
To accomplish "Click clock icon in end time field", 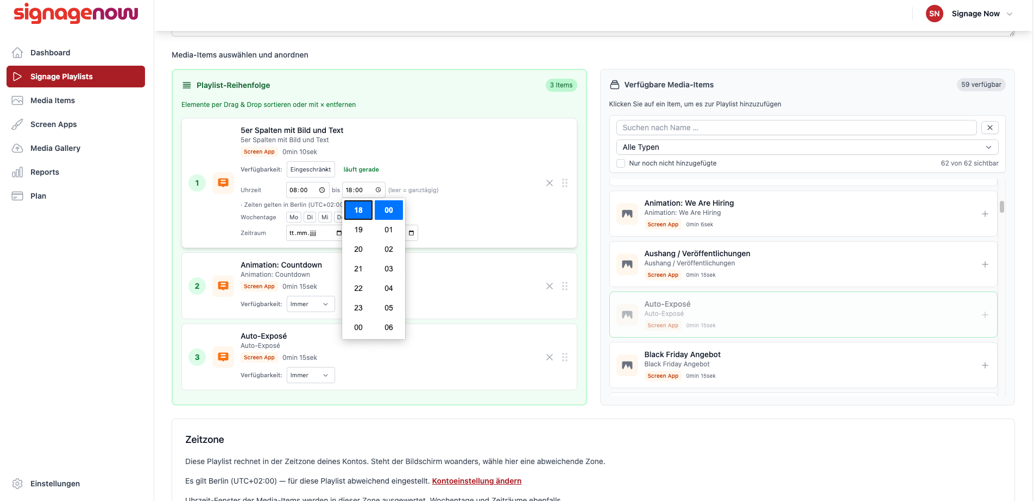I will [x=379, y=190].
